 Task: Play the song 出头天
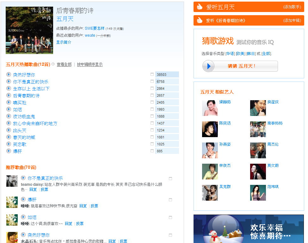[9, 130]
